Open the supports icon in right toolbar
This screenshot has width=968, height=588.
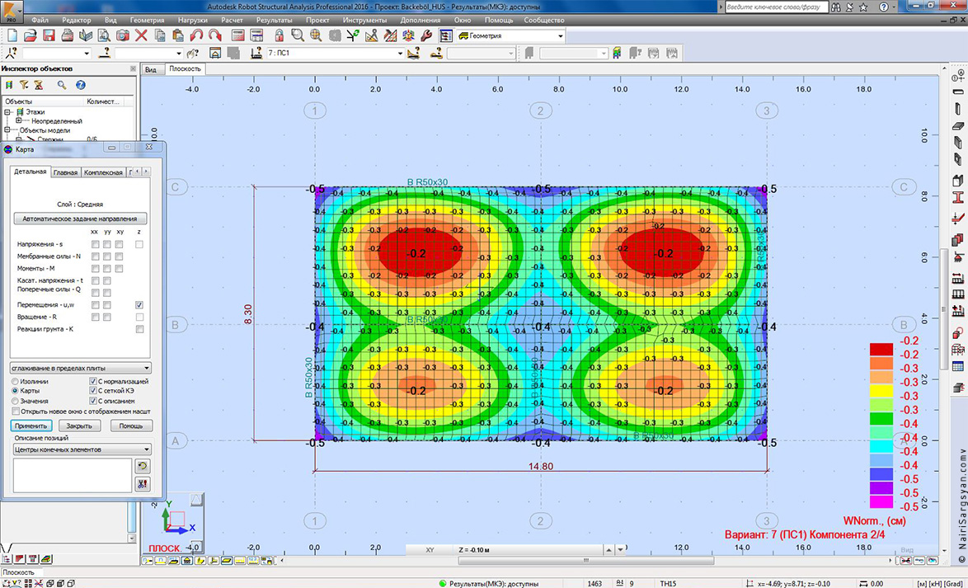pos(957,256)
